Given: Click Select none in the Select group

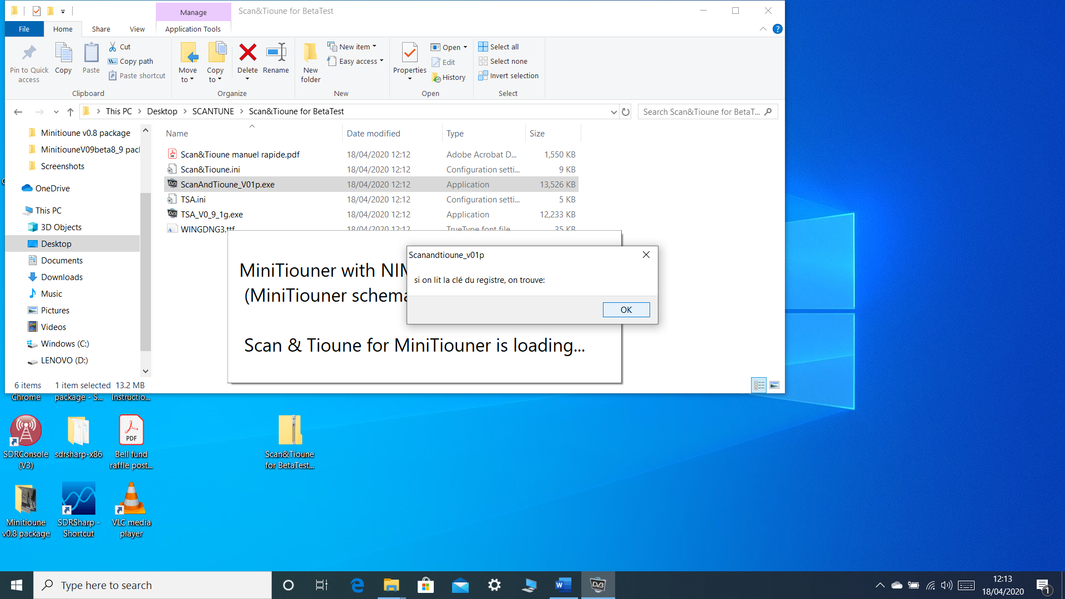Looking at the screenshot, I should [x=503, y=61].
